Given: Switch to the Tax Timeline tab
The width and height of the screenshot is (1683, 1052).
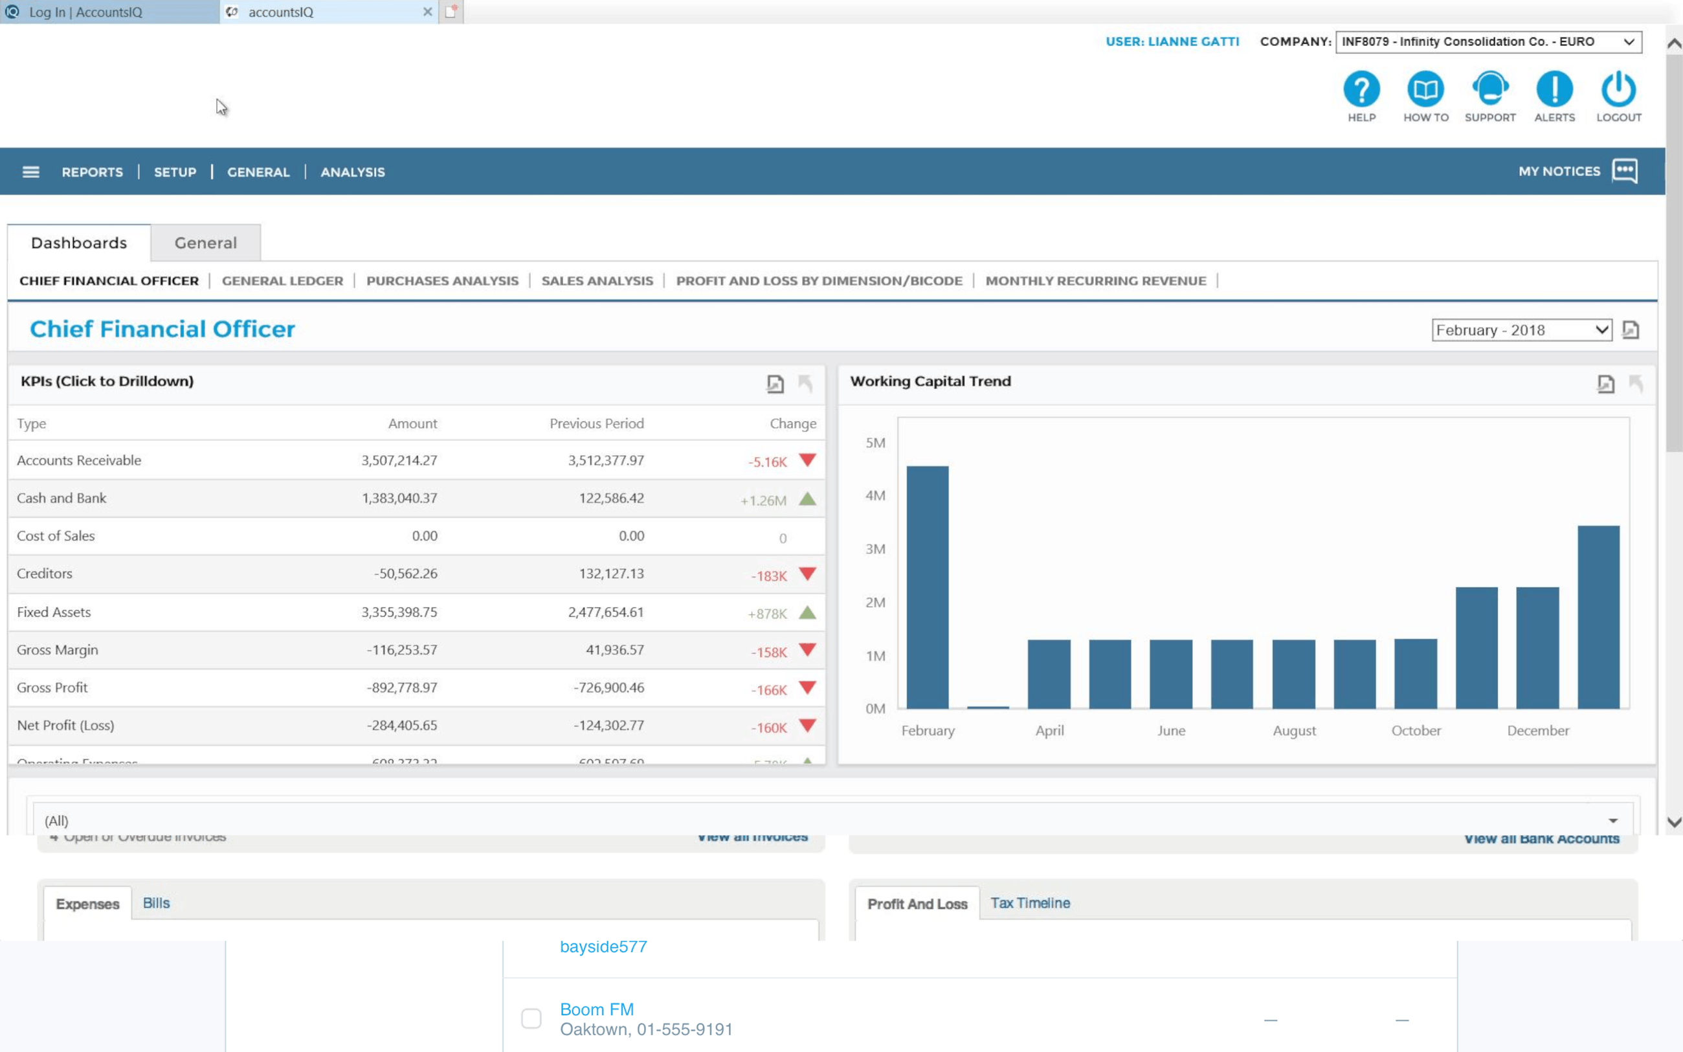Looking at the screenshot, I should (x=1030, y=902).
